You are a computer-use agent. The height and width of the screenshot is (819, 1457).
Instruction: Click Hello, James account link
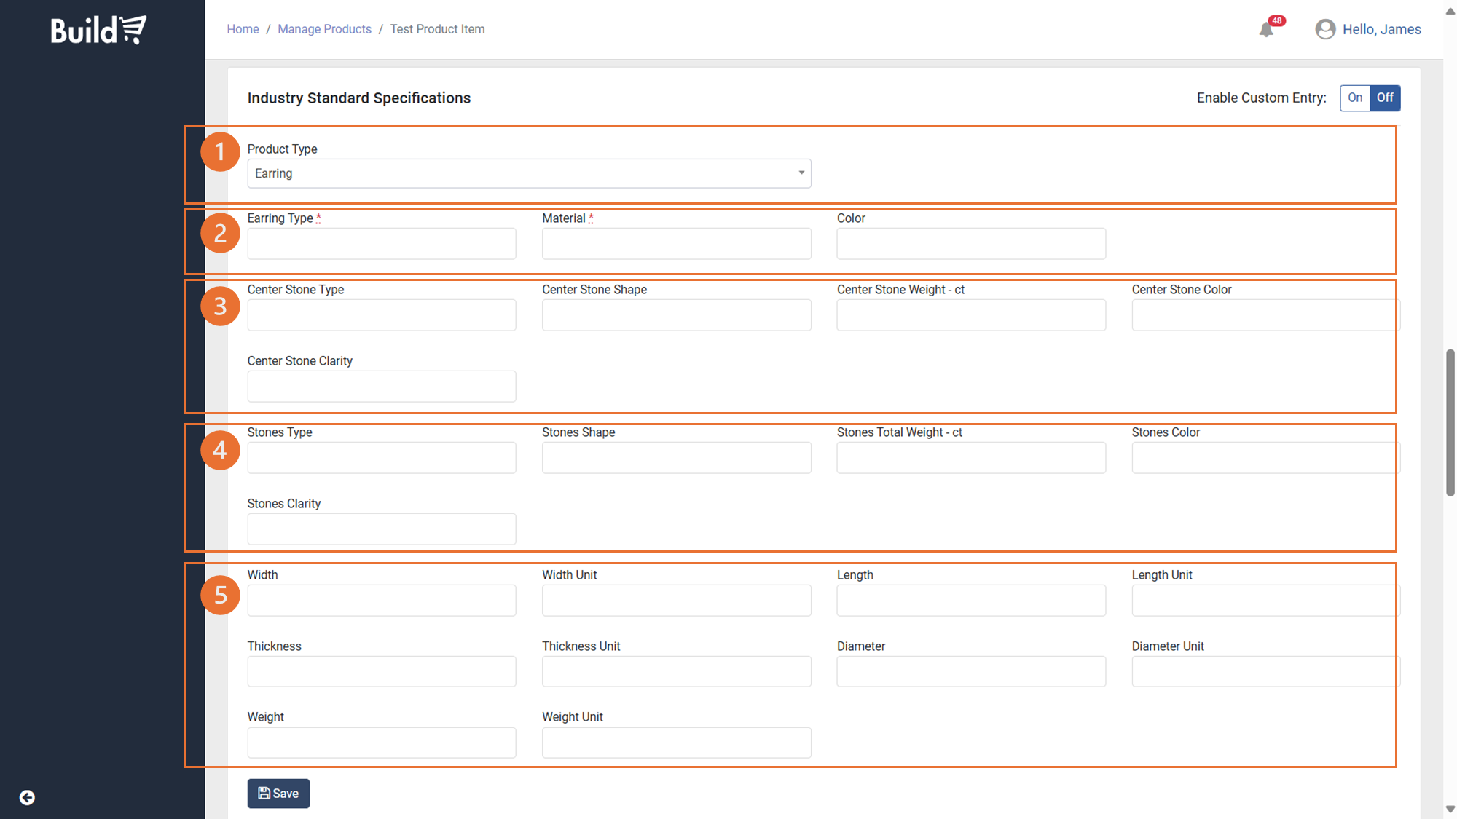[x=1381, y=29]
